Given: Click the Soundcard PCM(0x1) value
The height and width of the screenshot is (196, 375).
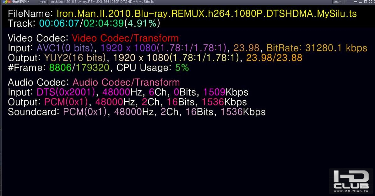Looking at the screenshot, I should point(85,112).
